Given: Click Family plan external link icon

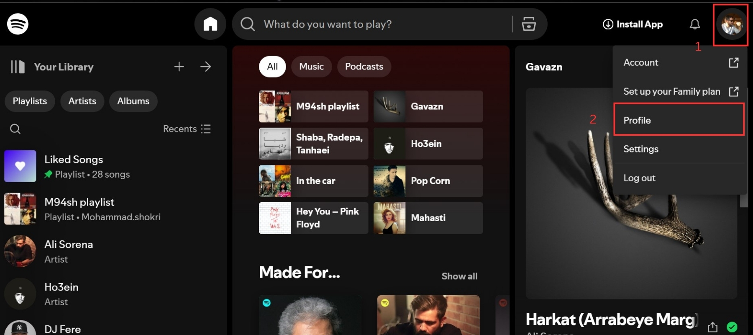Looking at the screenshot, I should tap(734, 91).
